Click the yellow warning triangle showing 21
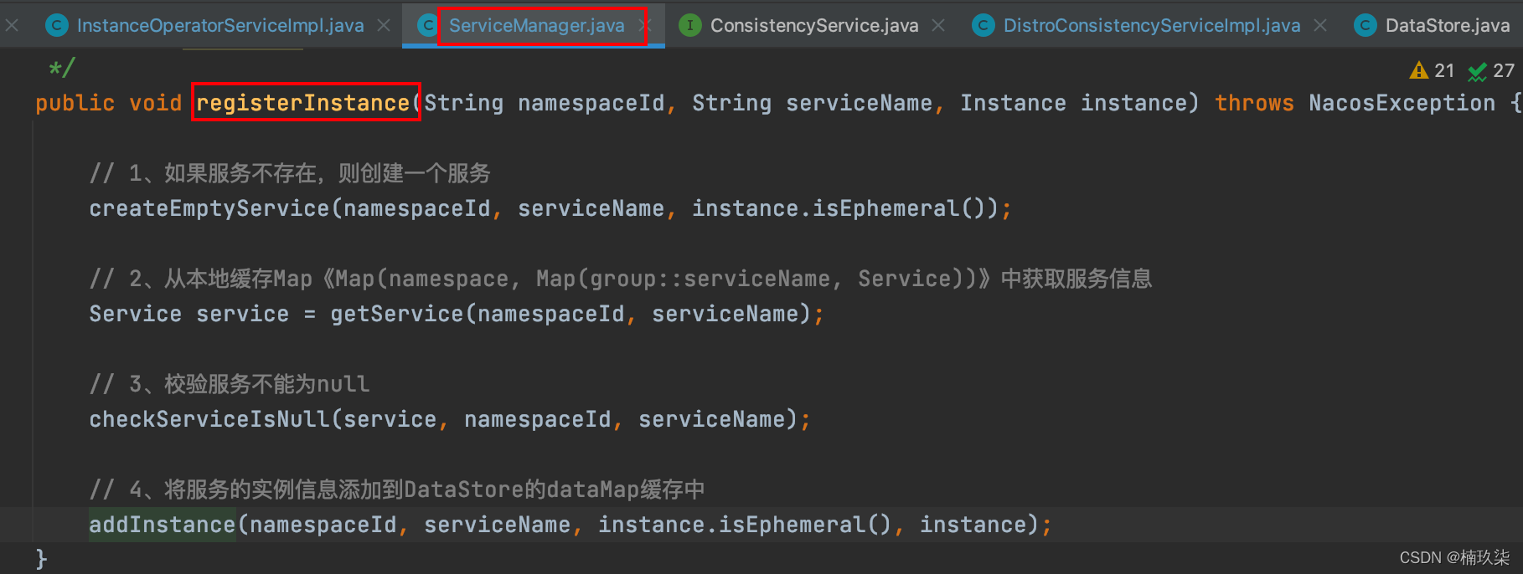 [1418, 70]
